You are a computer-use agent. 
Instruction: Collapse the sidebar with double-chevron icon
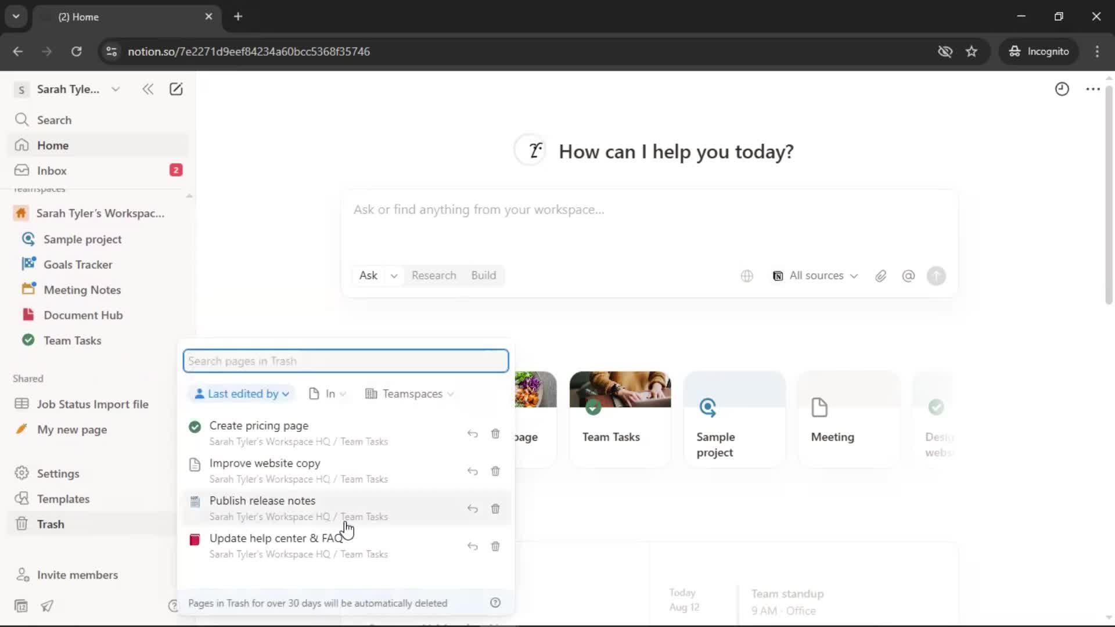[148, 89]
